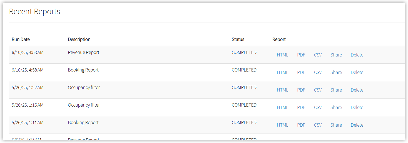The height and width of the screenshot is (143, 408).
Task: Download CSV of 5/26/25 Booking Report
Action: coord(318,125)
